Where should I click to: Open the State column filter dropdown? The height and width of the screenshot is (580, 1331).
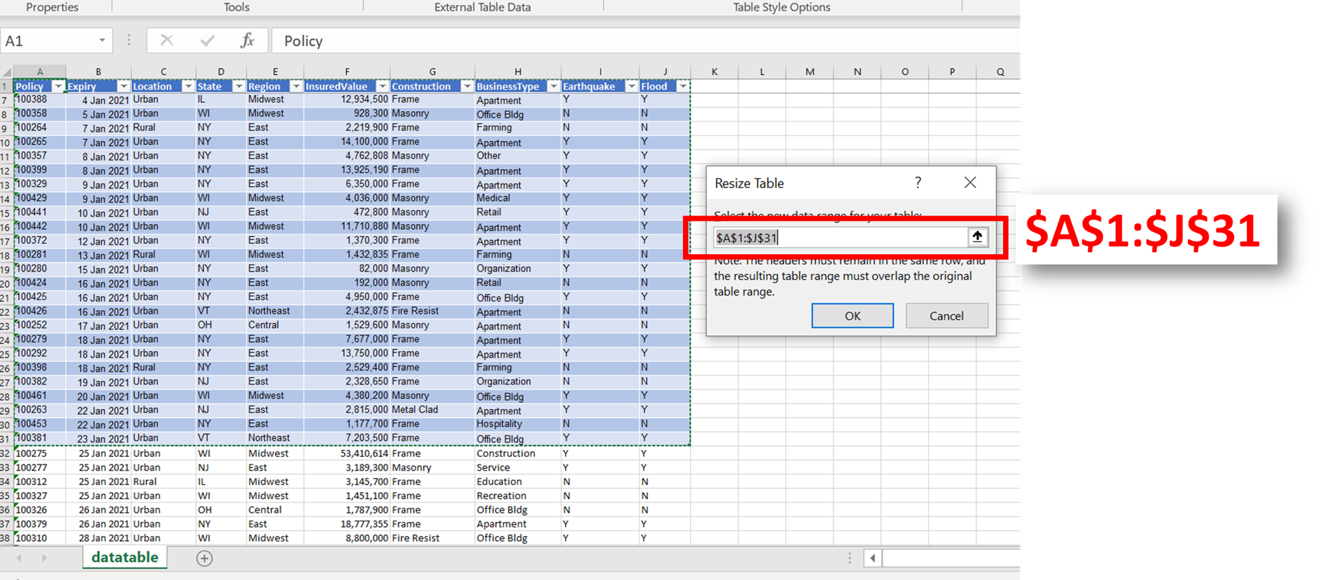coord(239,86)
